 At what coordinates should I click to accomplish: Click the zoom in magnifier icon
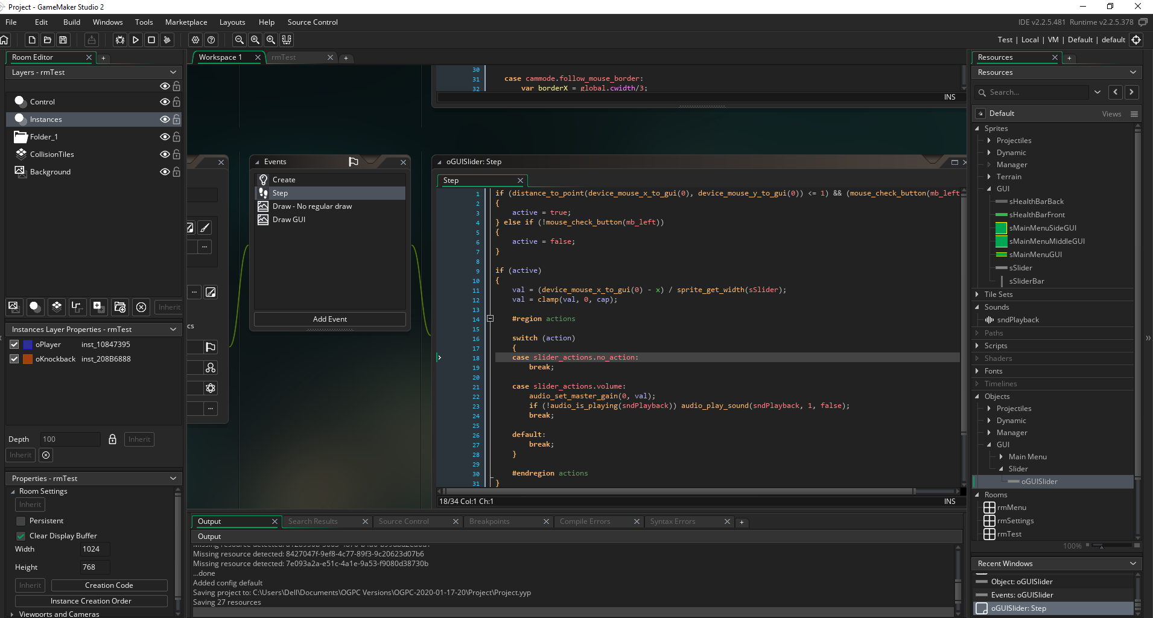pos(271,40)
